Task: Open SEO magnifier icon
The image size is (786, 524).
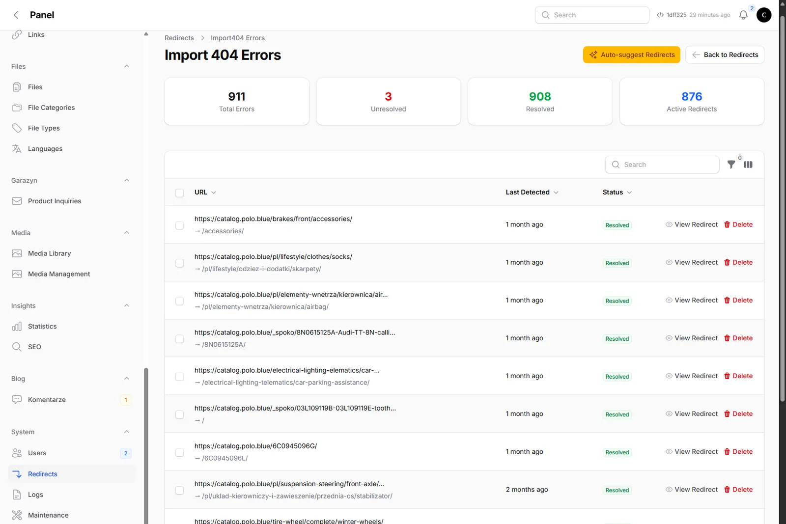Action: click(17, 347)
